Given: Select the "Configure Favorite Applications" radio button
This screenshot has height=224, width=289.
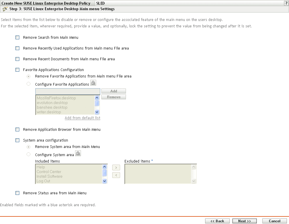Looking at the screenshot, I should (28, 84).
